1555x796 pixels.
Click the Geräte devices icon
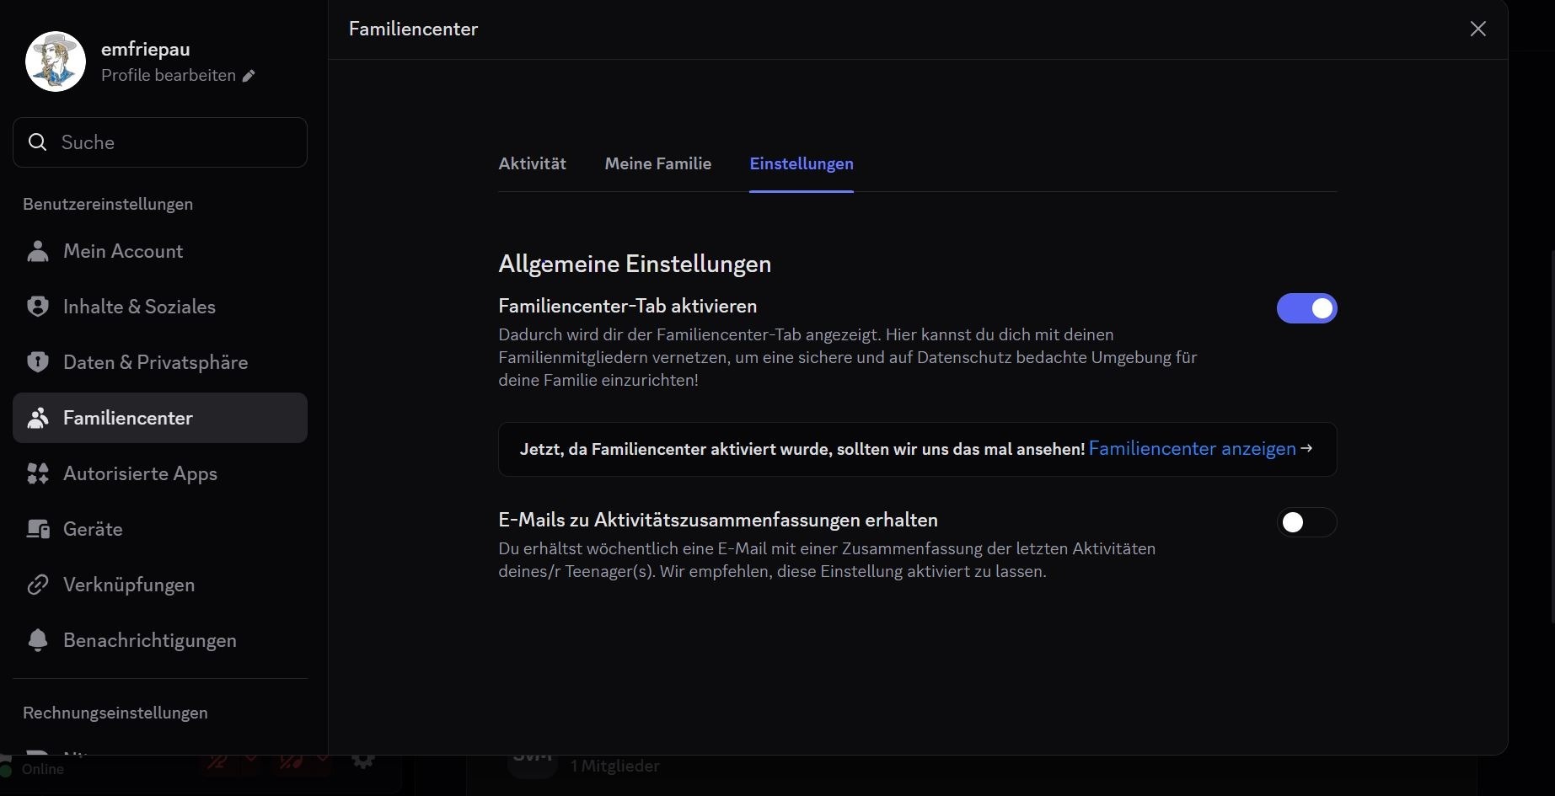tap(38, 529)
